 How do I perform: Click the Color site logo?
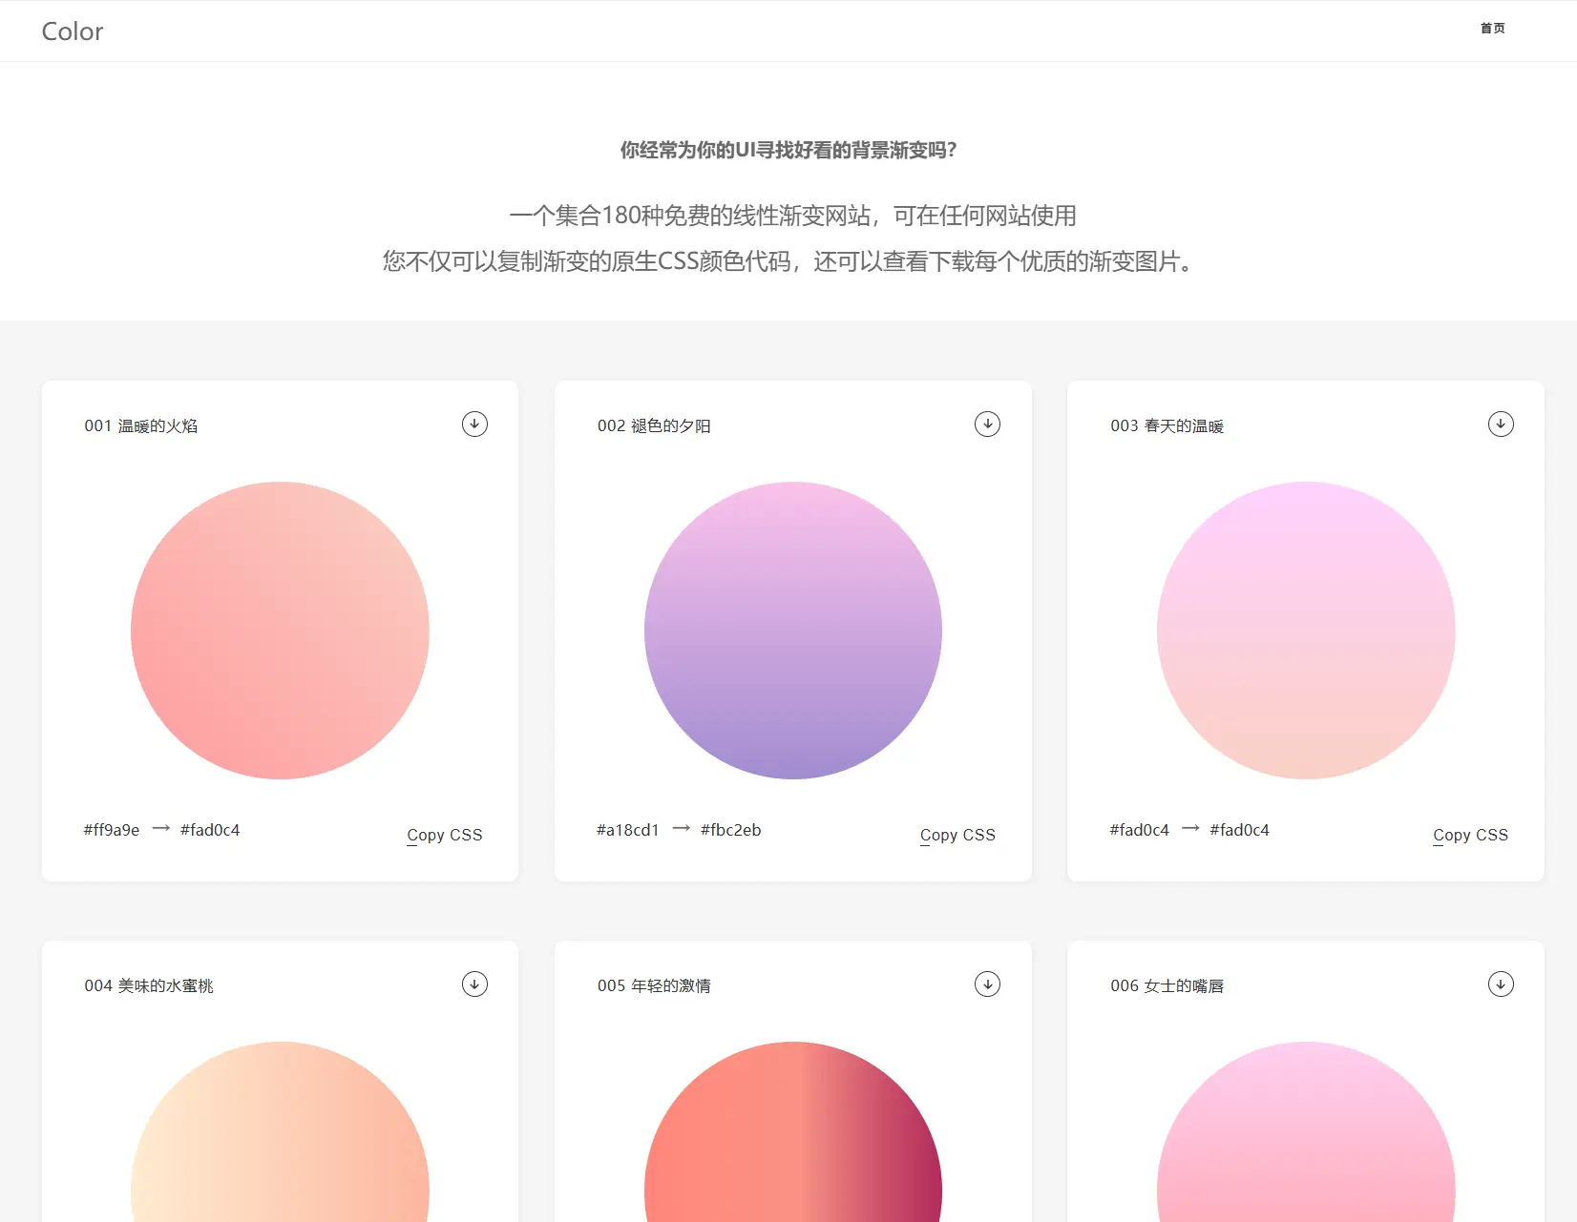point(73,31)
